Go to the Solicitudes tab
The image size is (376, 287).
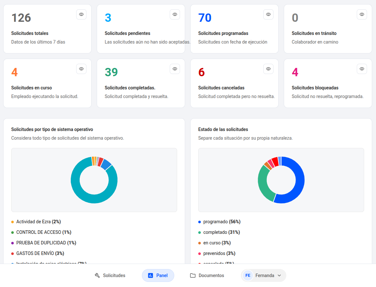tap(110, 275)
